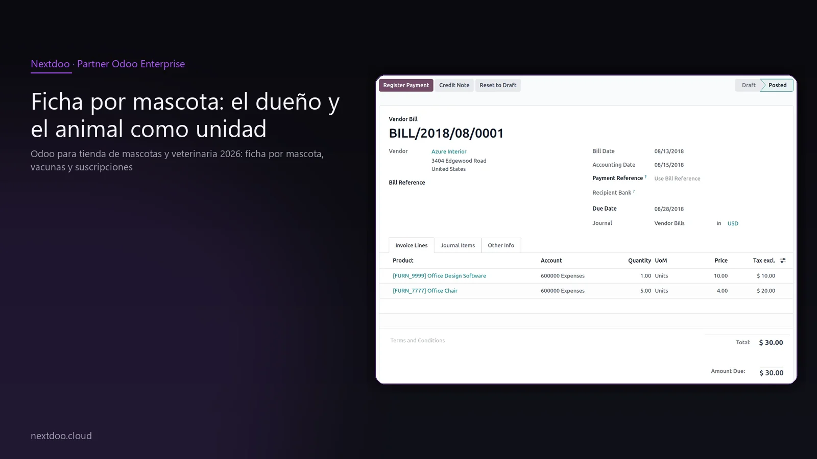Viewport: 817px width, 459px height.
Task: Open column options adjust icon
Action: point(783,261)
